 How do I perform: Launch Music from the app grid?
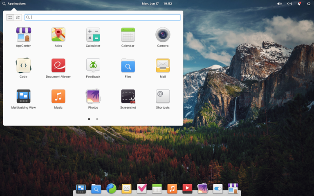click(58, 99)
